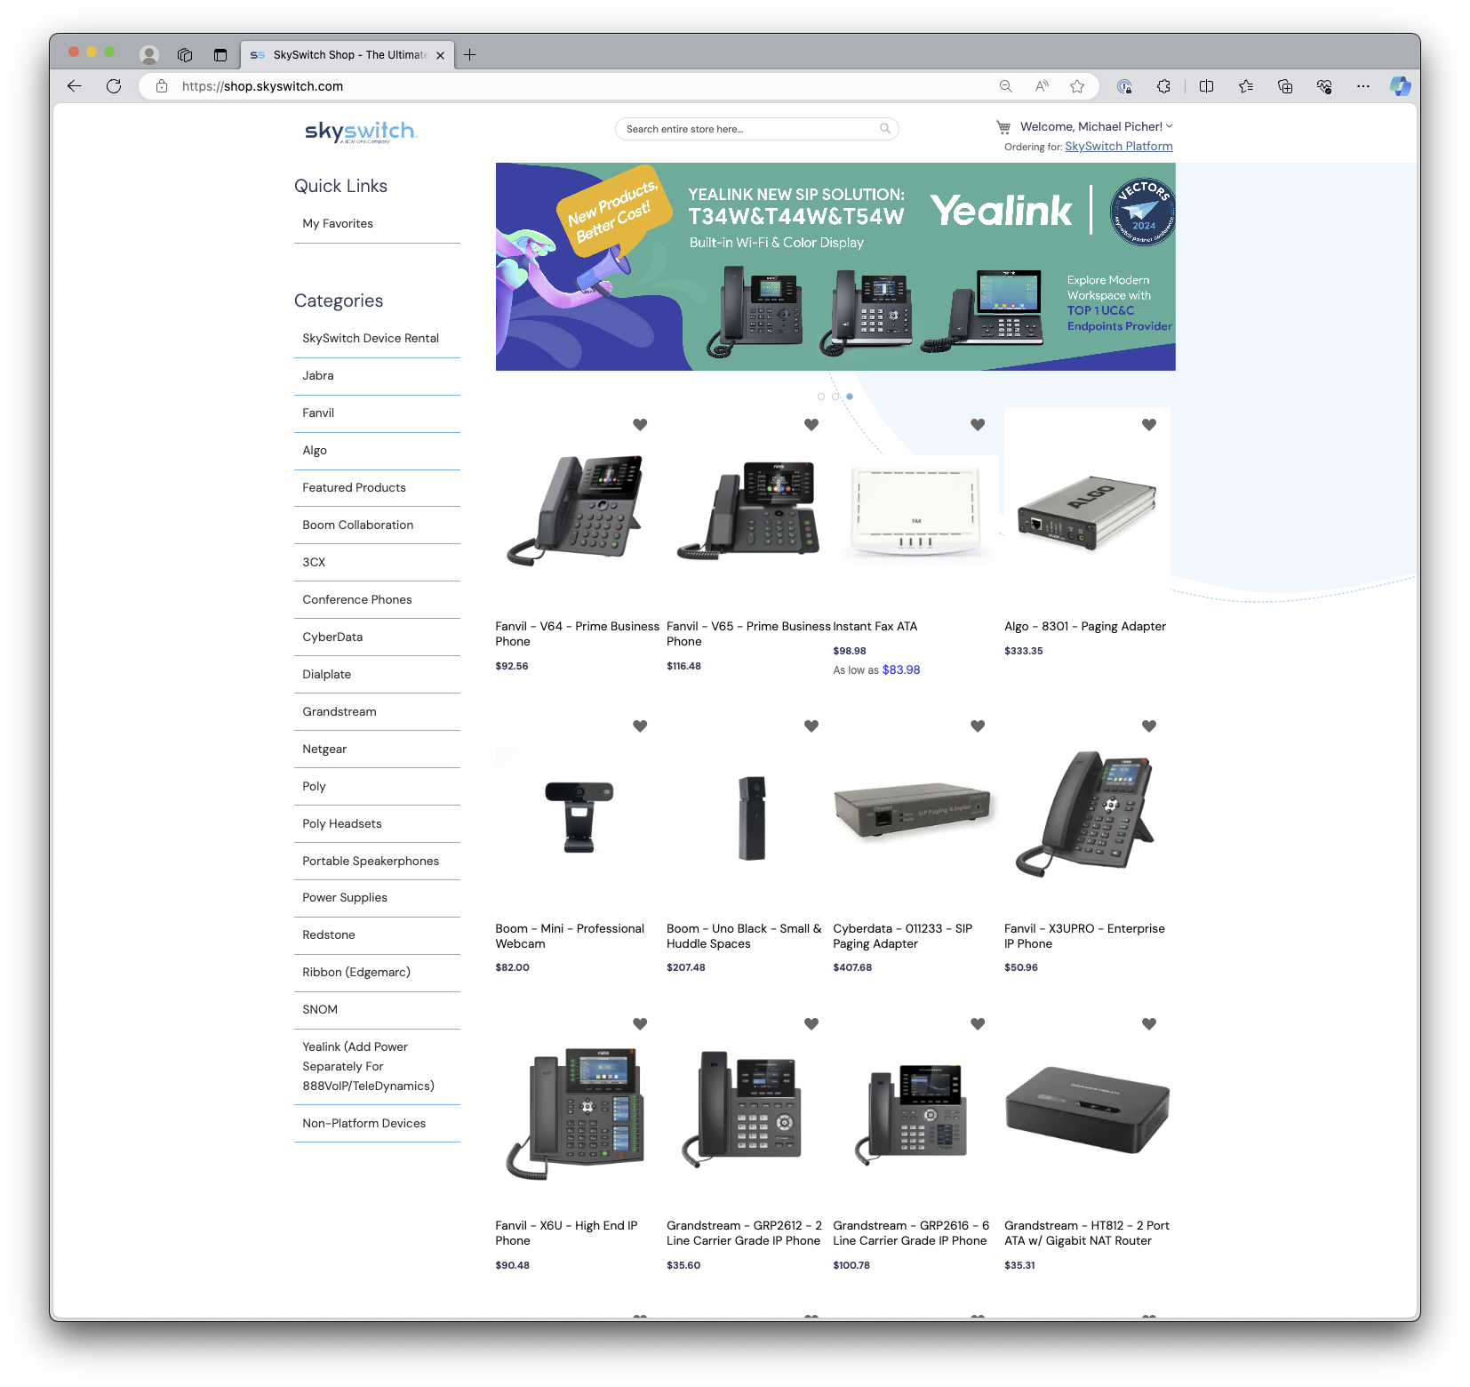Favorite the Cyberdata SIP Paging Adapter
This screenshot has width=1470, height=1387.
pyautogui.click(x=978, y=726)
